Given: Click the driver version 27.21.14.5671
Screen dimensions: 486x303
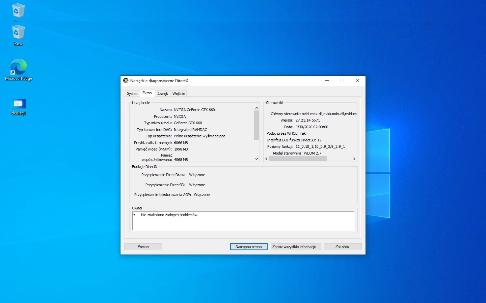Looking at the screenshot, I should (x=308, y=120).
